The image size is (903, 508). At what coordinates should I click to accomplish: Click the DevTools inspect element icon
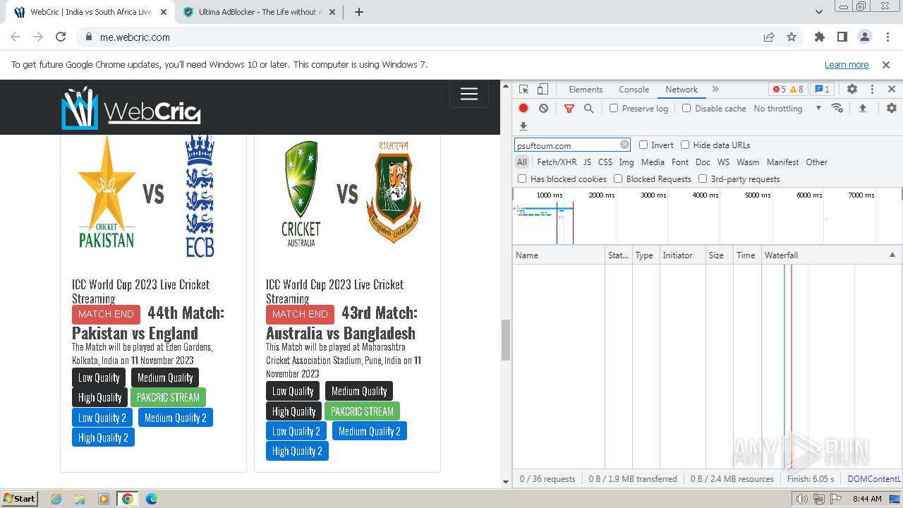(523, 90)
